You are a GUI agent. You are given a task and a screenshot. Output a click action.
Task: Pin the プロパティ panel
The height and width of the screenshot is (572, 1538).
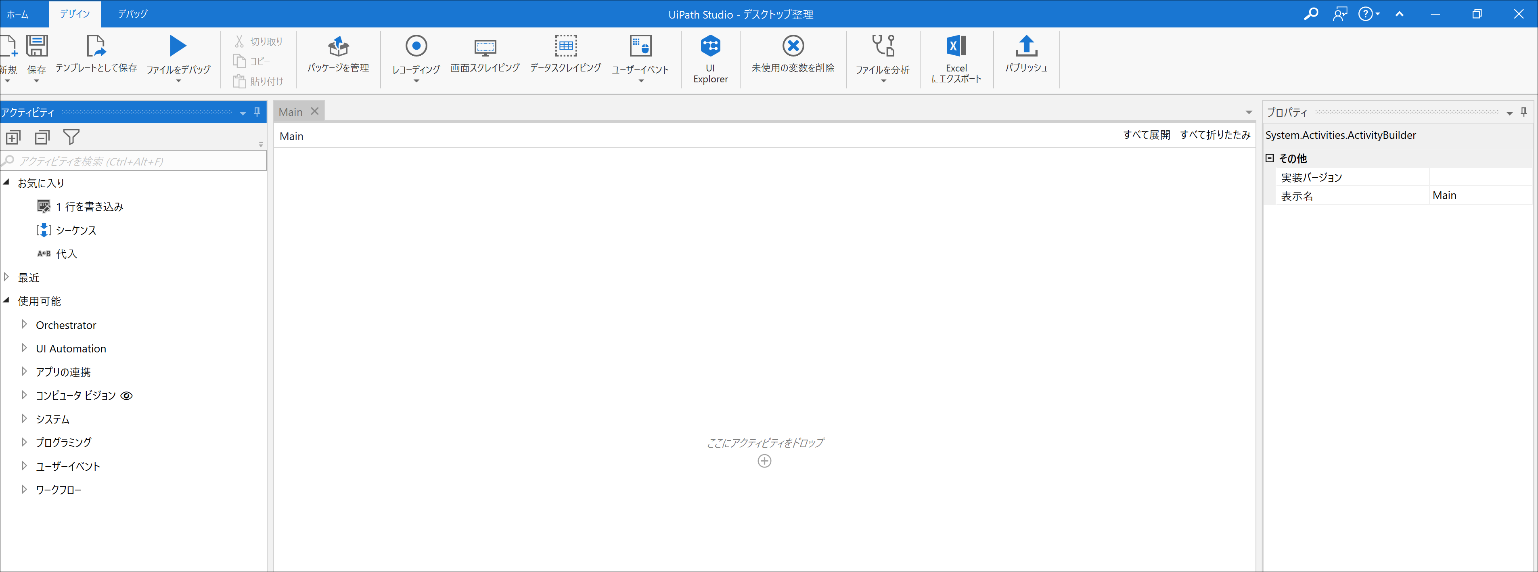(1523, 112)
